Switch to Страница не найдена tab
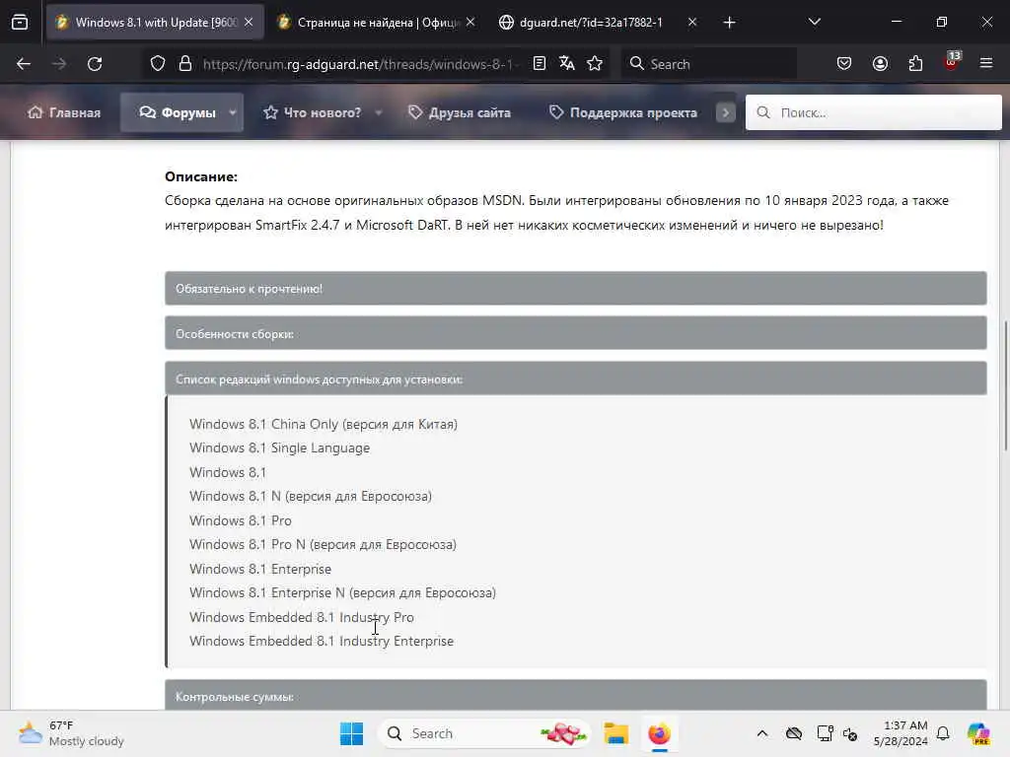This screenshot has height=757, width=1010. click(x=377, y=23)
